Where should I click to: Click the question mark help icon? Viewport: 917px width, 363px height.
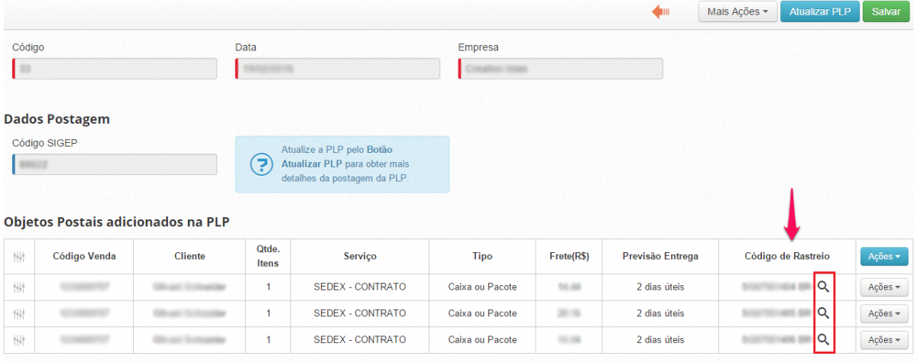262,164
